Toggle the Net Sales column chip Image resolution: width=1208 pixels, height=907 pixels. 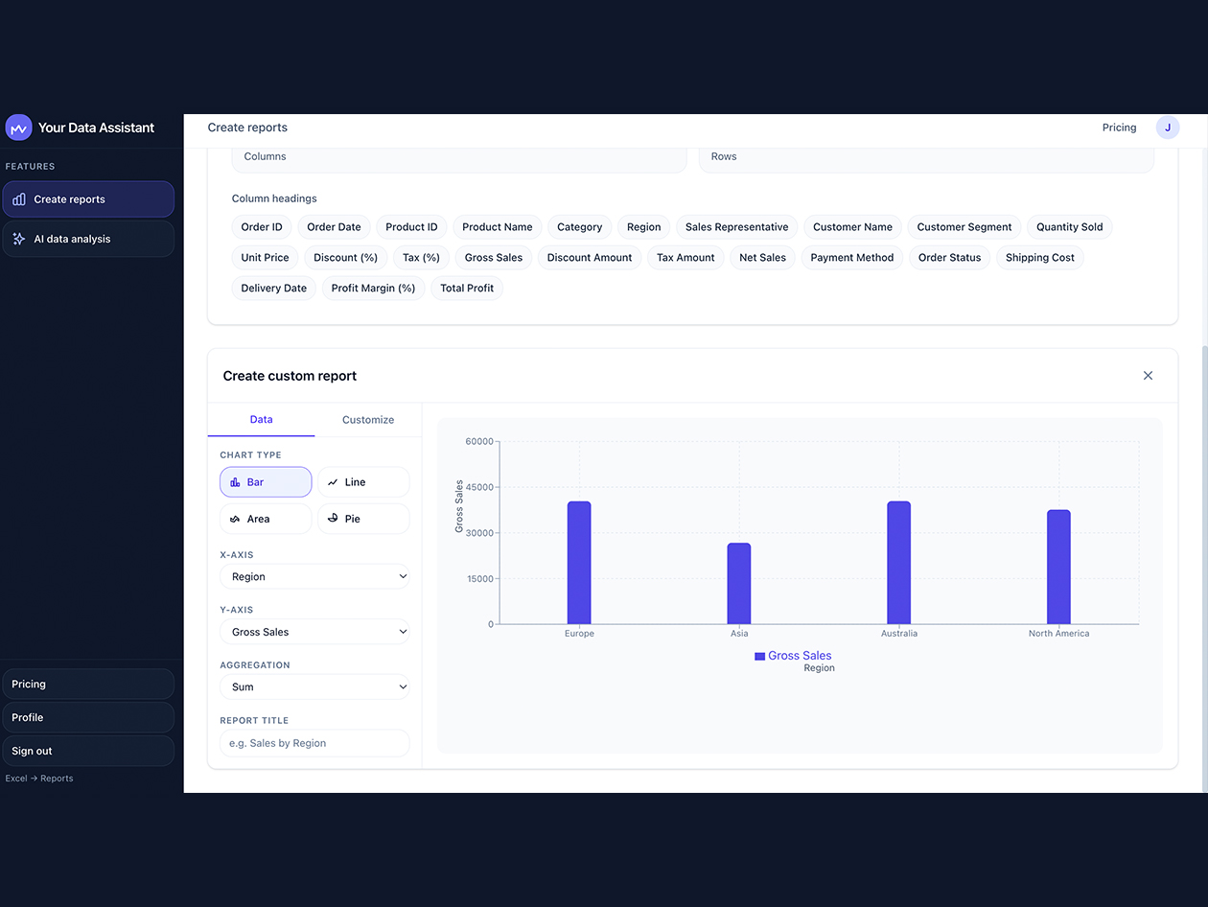coord(762,257)
